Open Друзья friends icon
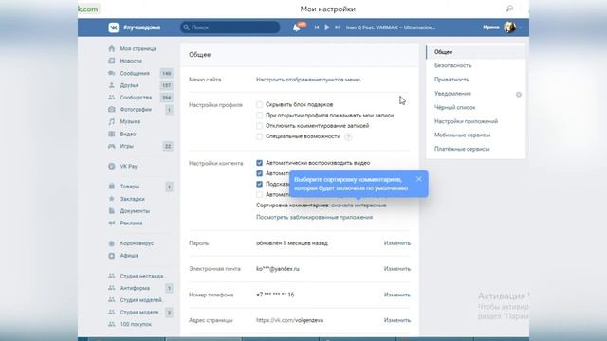This screenshot has width=607, height=341. pyautogui.click(x=112, y=85)
